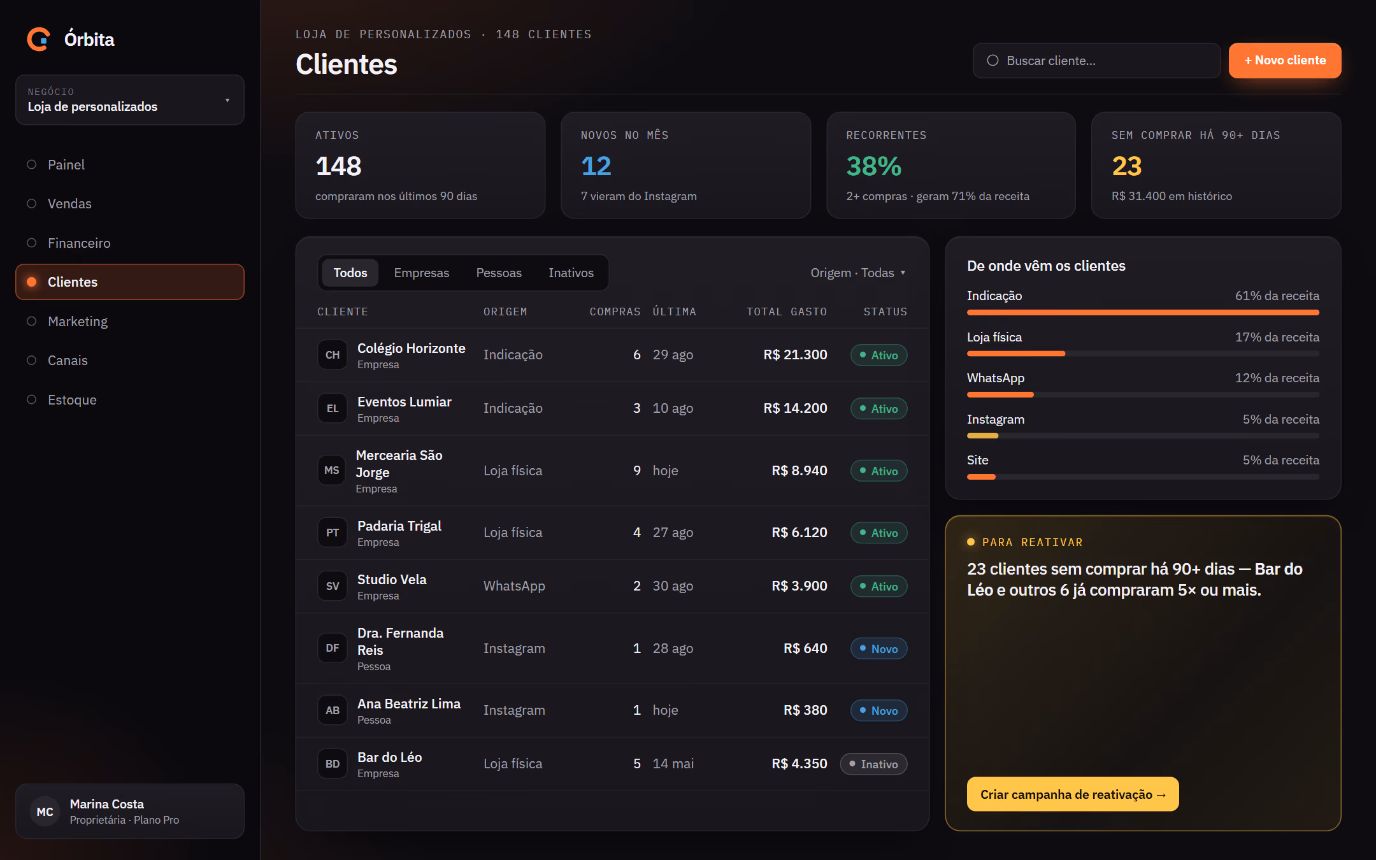The width and height of the screenshot is (1376, 860).
Task: Open Estoque in the sidebar
Action: (x=130, y=399)
